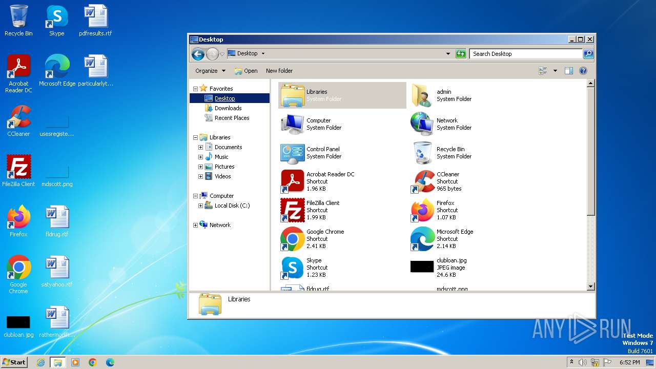
Task: Show hidden tray icons arrow
Action: pos(571,362)
